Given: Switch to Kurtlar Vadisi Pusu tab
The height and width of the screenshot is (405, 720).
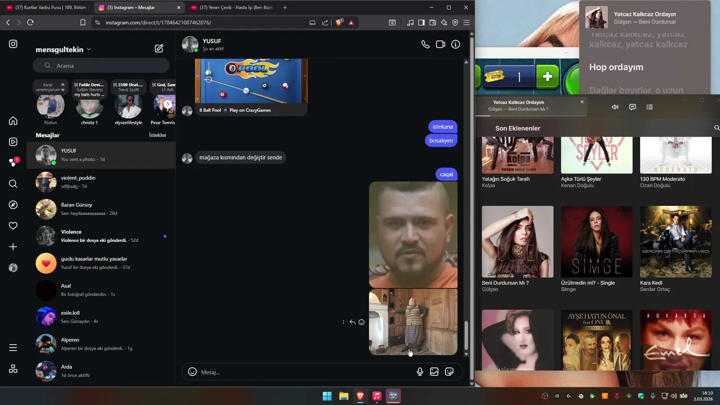Looking at the screenshot, I should (x=47, y=7).
